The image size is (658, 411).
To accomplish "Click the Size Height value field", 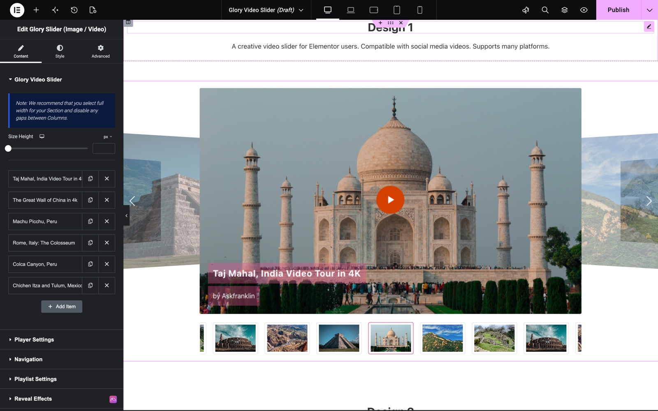I will pos(104,148).
